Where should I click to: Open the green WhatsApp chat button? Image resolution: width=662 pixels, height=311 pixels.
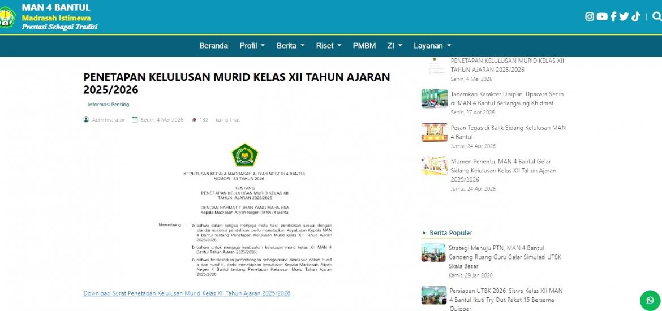click(650, 300)
